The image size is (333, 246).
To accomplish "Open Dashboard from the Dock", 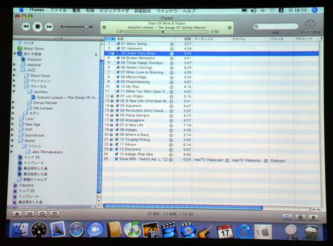I will coord(39,229).
